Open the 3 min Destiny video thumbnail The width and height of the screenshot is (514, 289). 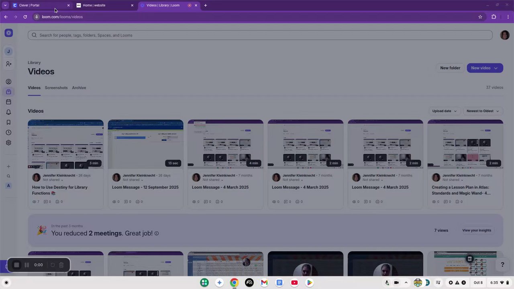65,144
